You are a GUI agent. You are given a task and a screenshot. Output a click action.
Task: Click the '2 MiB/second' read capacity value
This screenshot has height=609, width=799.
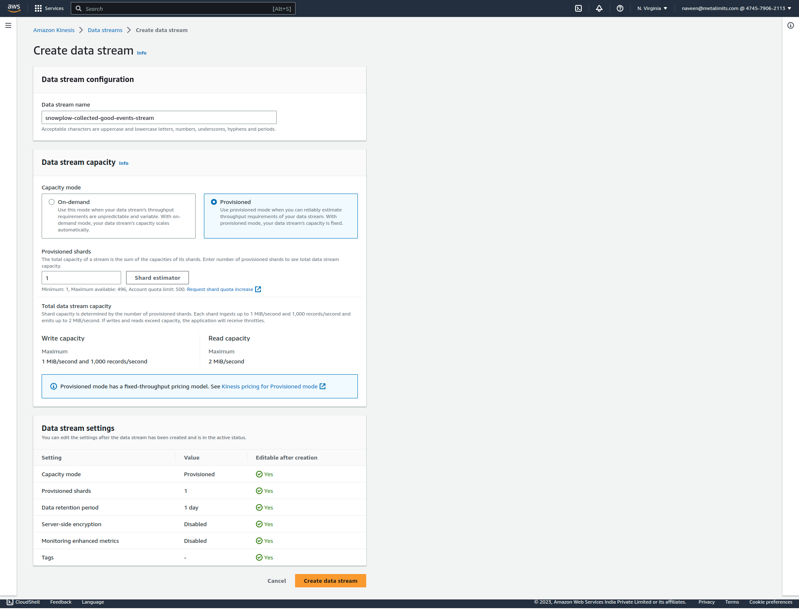pos(226,361)
